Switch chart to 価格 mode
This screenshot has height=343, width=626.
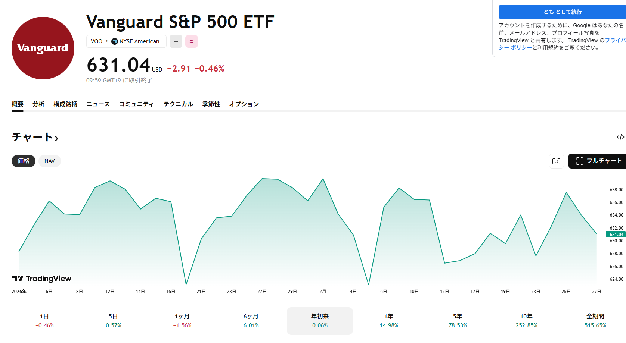[x=23, y=161]
